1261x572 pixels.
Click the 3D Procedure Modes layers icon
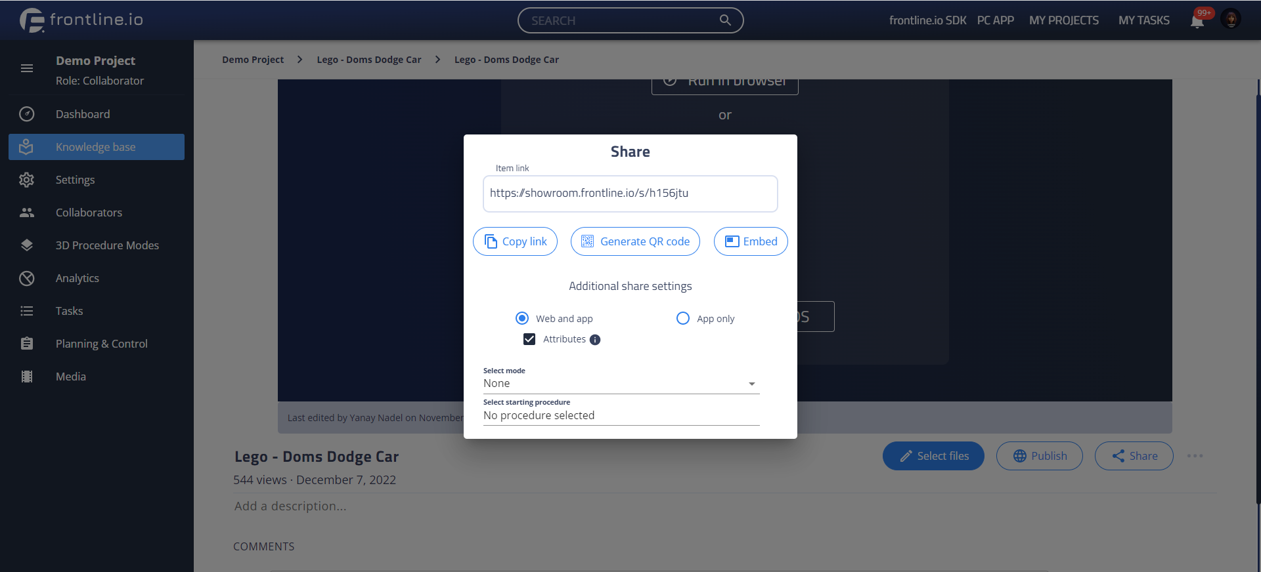click(27, 245)
